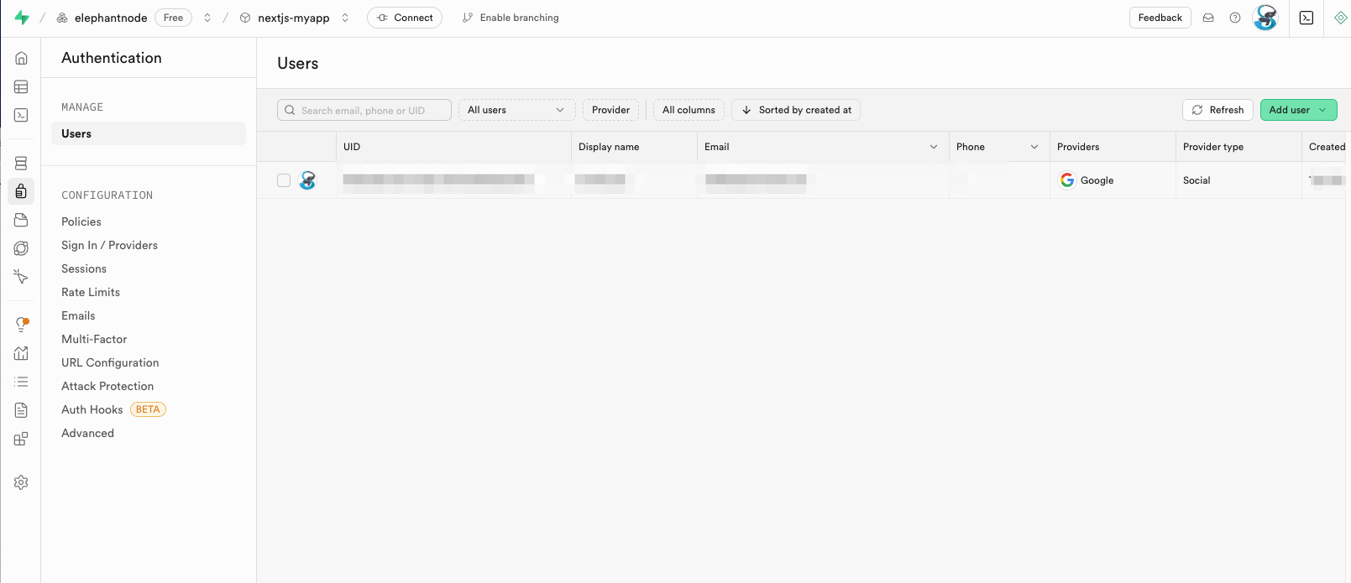1351x583 pixels.
Task: Open Policies configuration page
Action: (81, 221)
